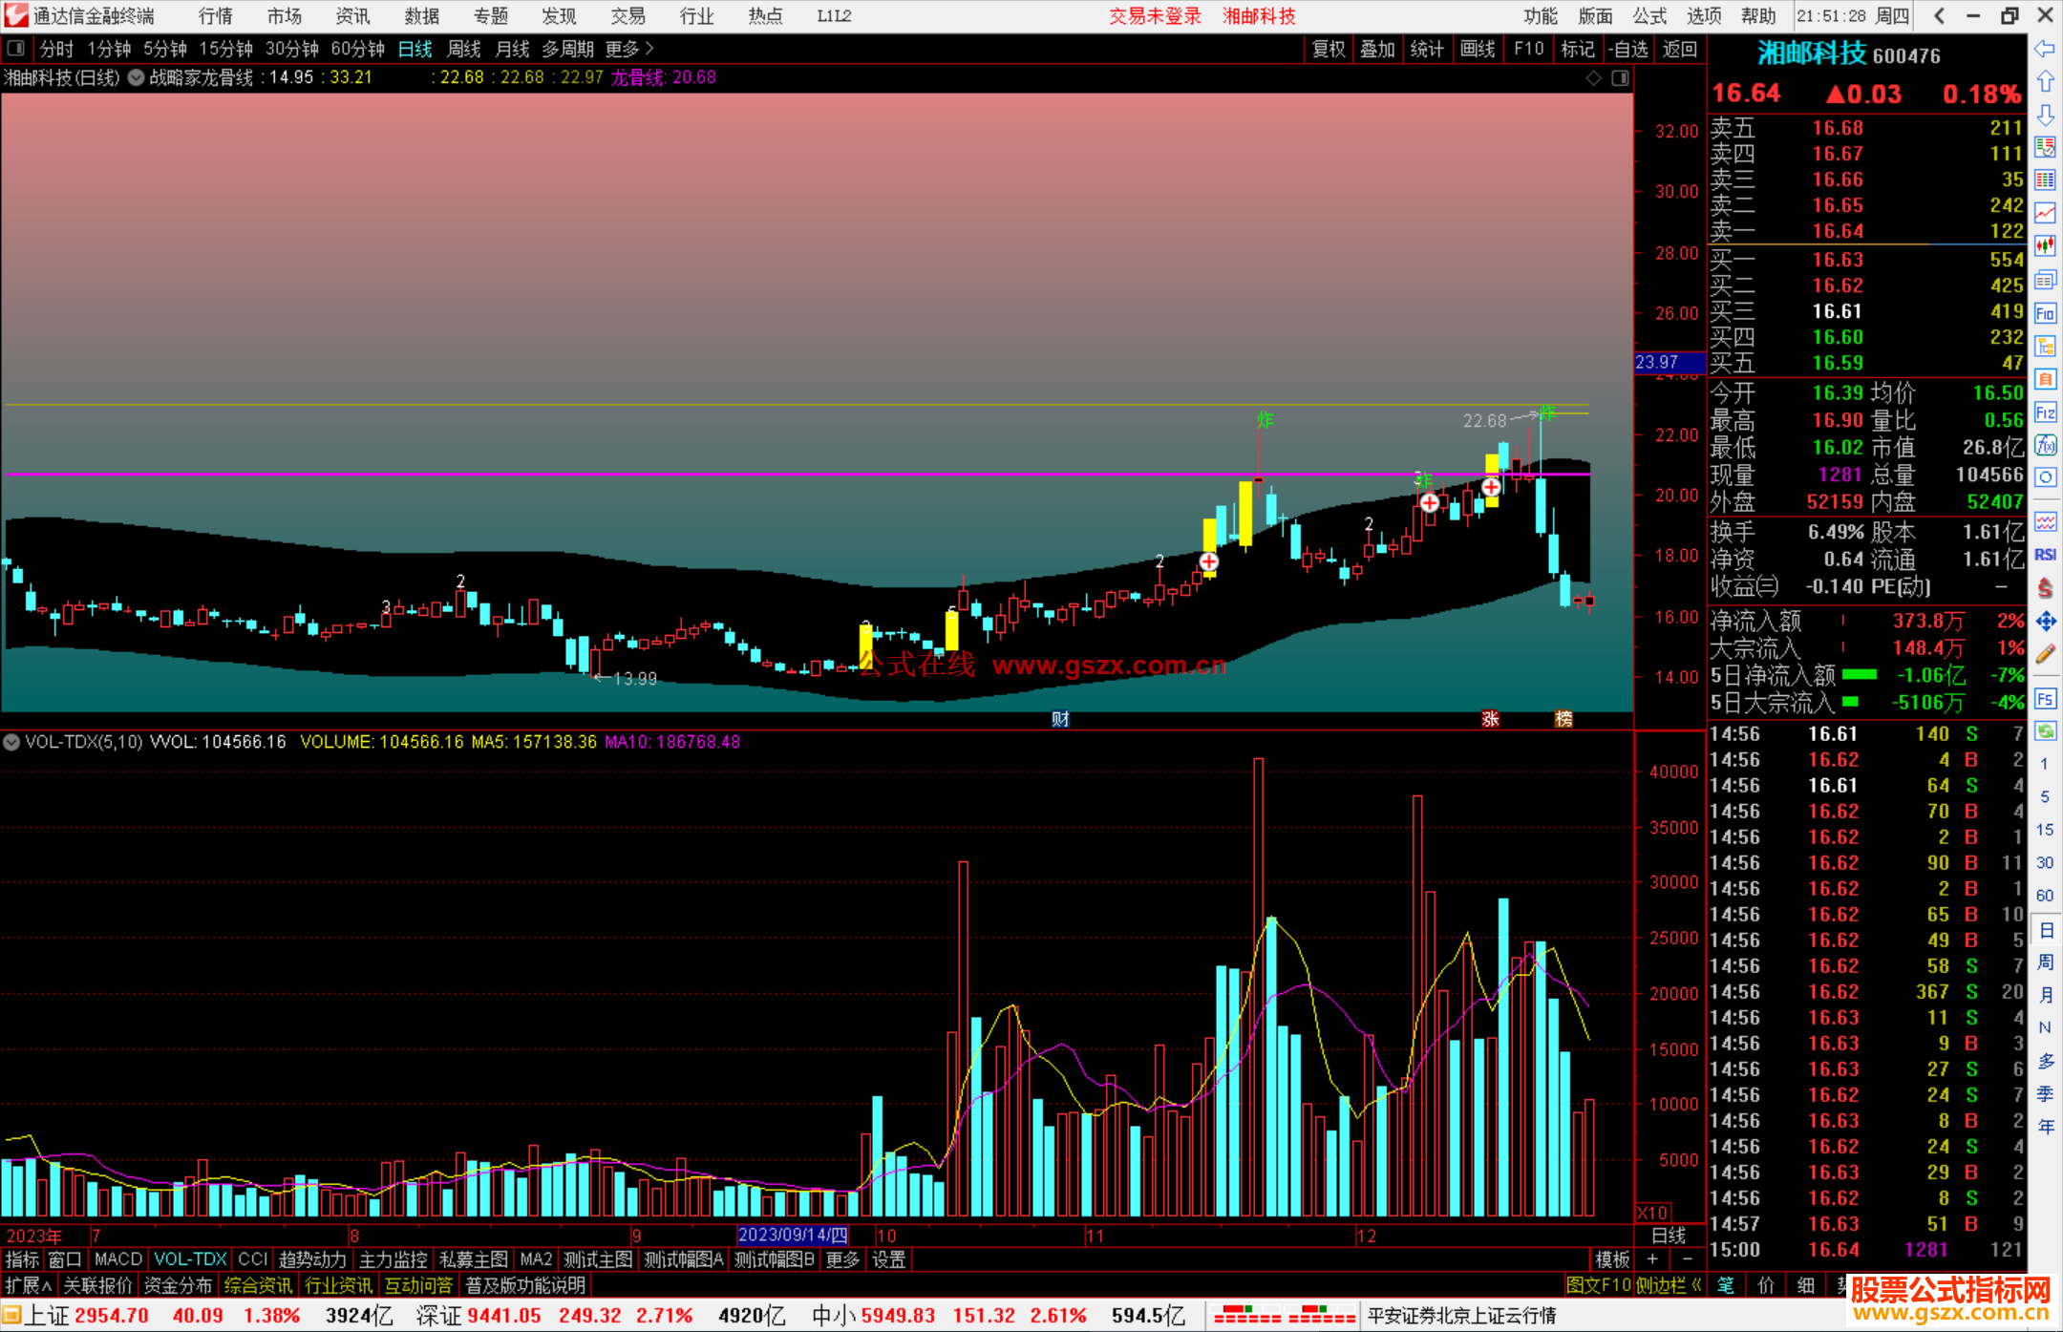Expand the 扩展 panel at bottom
The image size is (2063, 1332).
[x=29, y=1285]
